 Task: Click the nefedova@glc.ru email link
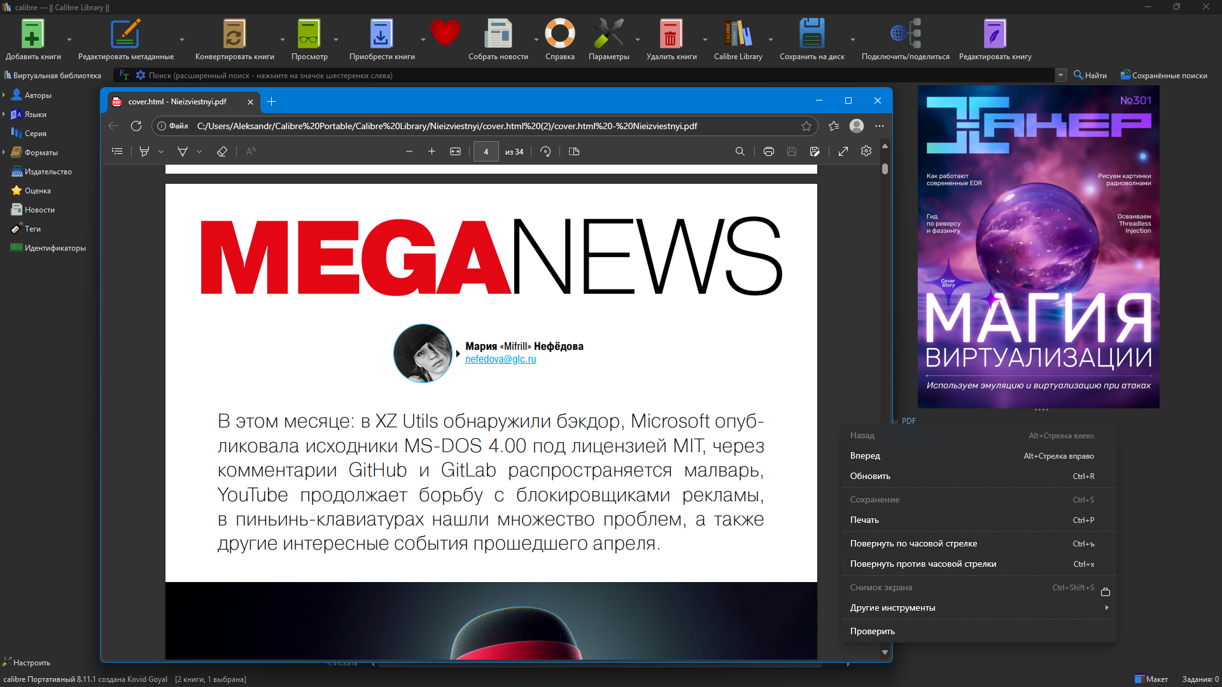pyautogui.click(x=500, y=359)
